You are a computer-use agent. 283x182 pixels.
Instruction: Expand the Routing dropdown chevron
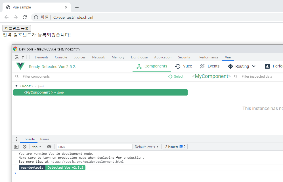(254, 66)
